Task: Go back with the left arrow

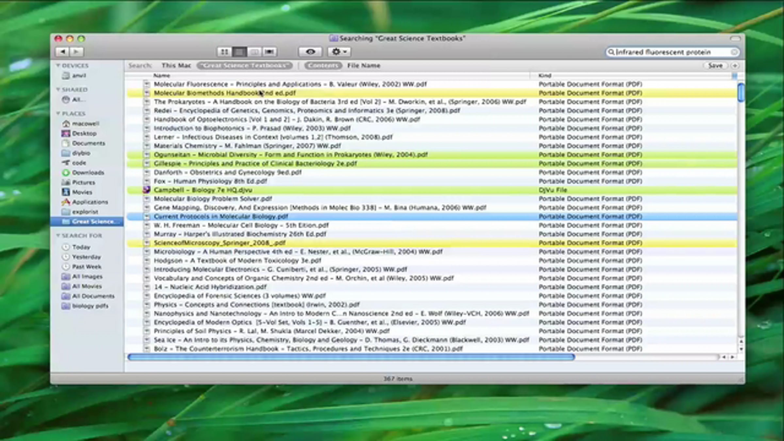Action: coord(62,52)
